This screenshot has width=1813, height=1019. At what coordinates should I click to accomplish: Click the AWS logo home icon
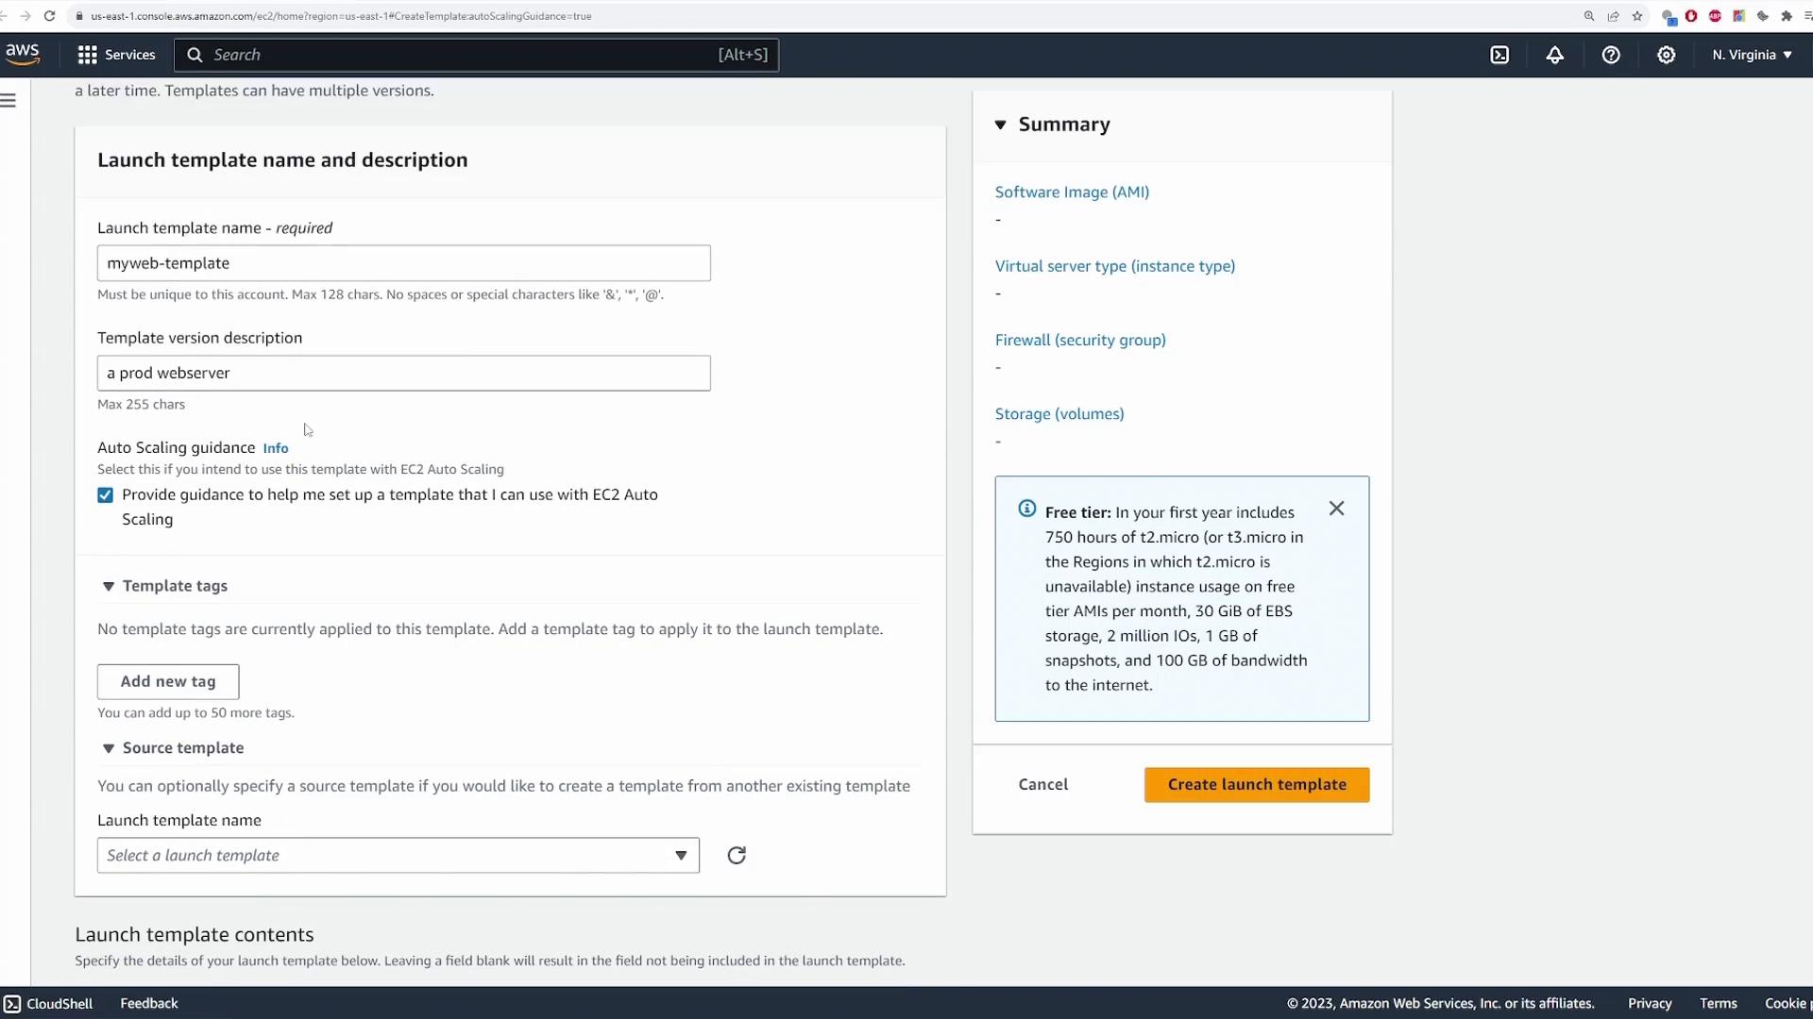click(x=23, y=54)
